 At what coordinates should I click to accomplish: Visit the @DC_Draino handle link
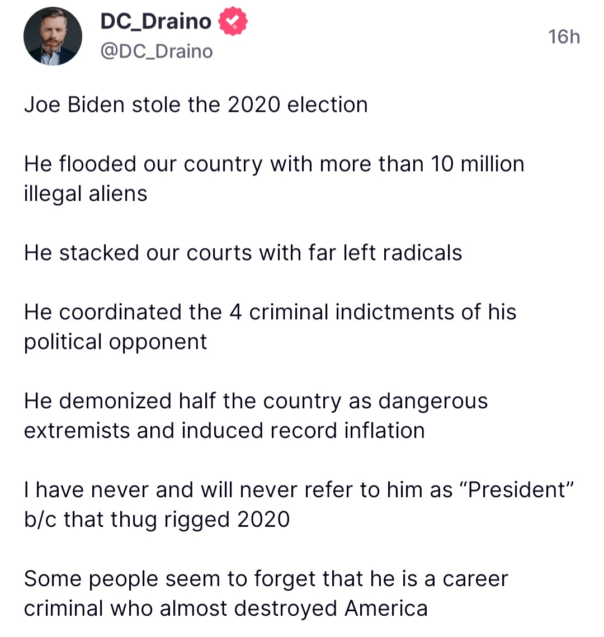tap(157, 51)
